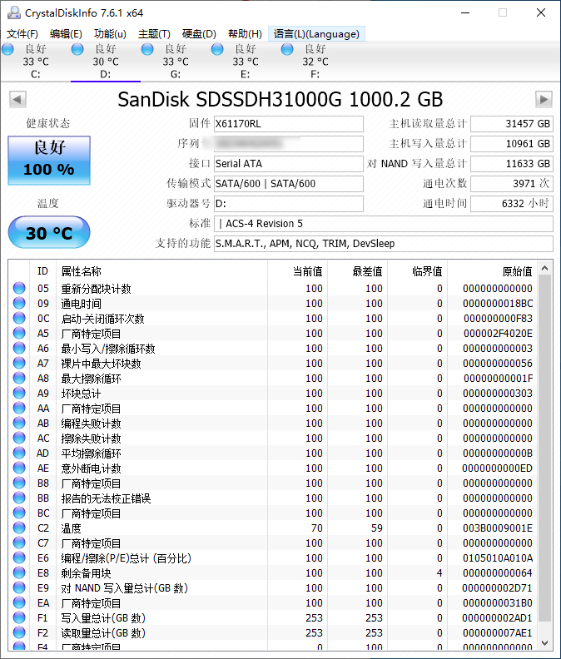The image size is (561, 659).
Task: Click host writes total 10961 GB
Action: (511, 144)
